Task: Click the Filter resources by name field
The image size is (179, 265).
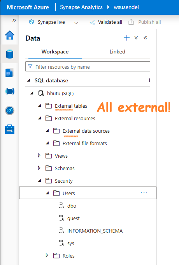Action: 88,66
